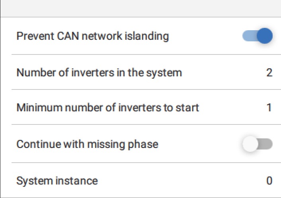The height and width of the screenshot is (198, 281).
Task: Select the Prevent CAN network islanding label
Action: 92,36
